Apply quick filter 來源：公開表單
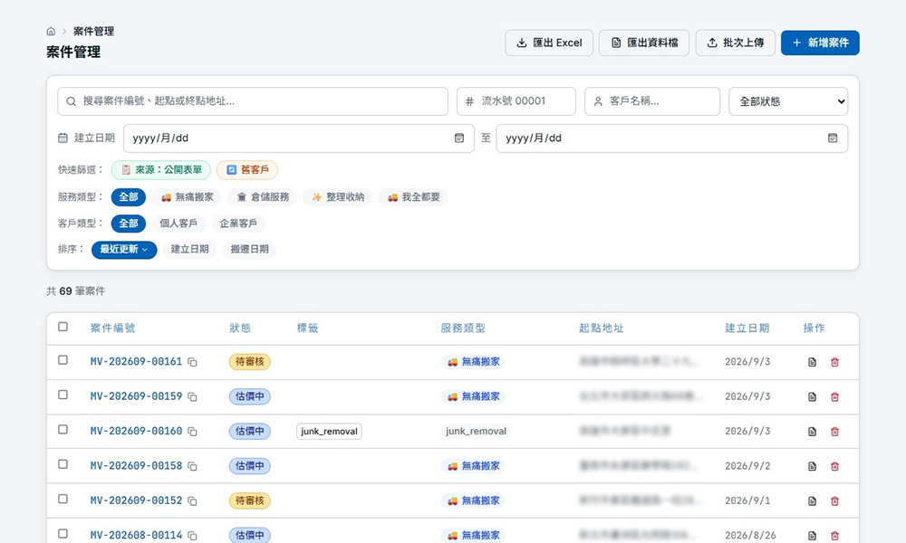This screenshot has height=543, width=906. tap(161, 169)
